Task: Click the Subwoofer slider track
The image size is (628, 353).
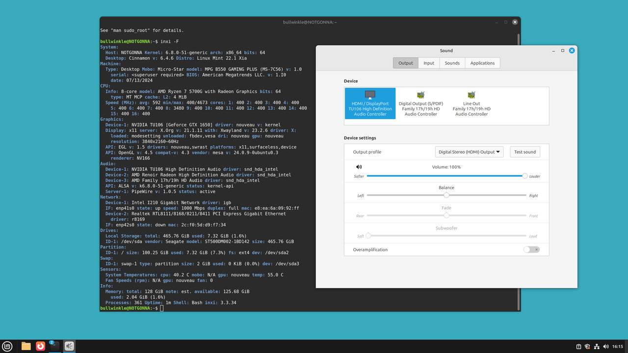Action: pos(446,236)
